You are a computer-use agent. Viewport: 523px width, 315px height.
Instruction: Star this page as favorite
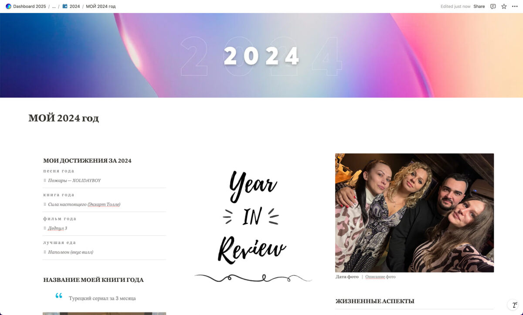pyautogui.click(x=504, y=7)
